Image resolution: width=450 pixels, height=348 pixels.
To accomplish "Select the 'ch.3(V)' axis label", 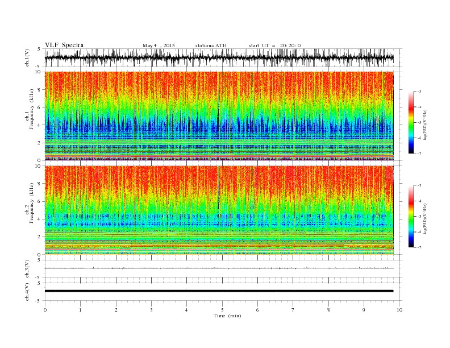I will (x=27, y=269).
